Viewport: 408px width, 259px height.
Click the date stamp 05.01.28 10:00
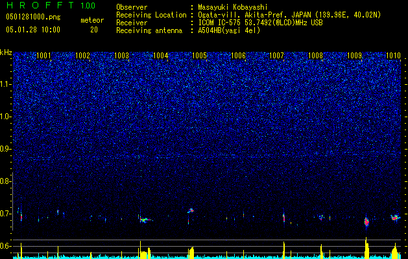33,30
